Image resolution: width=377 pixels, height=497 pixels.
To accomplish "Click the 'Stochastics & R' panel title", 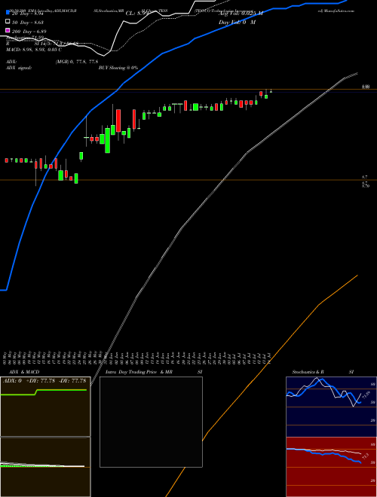I will point(308,372).
